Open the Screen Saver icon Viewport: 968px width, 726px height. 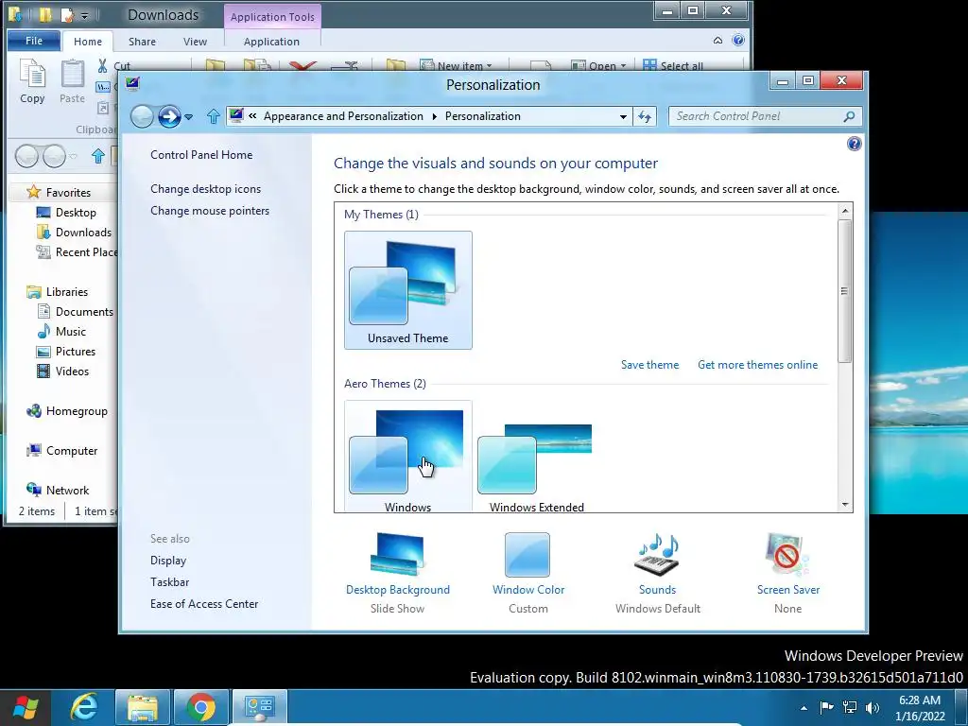point(787,554)
